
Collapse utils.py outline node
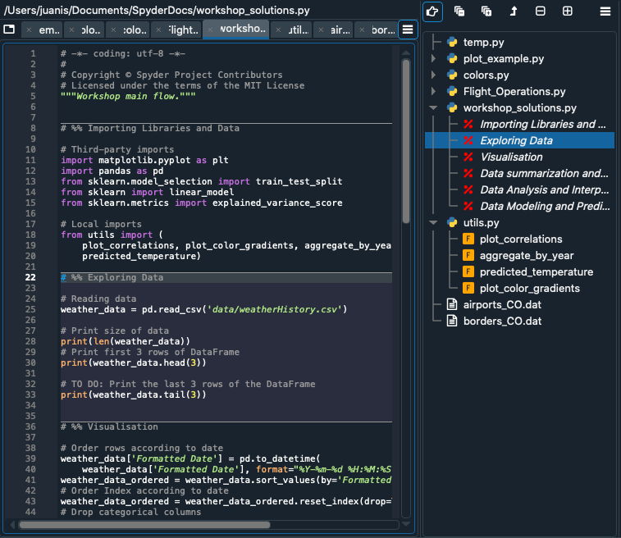433,222
